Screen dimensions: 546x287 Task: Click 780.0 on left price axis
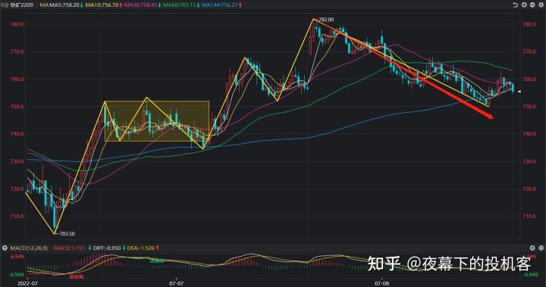point(17,24)
